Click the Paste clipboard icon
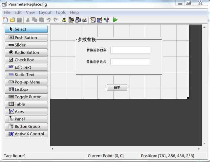210x162 pixels. (x=42, y=20)
